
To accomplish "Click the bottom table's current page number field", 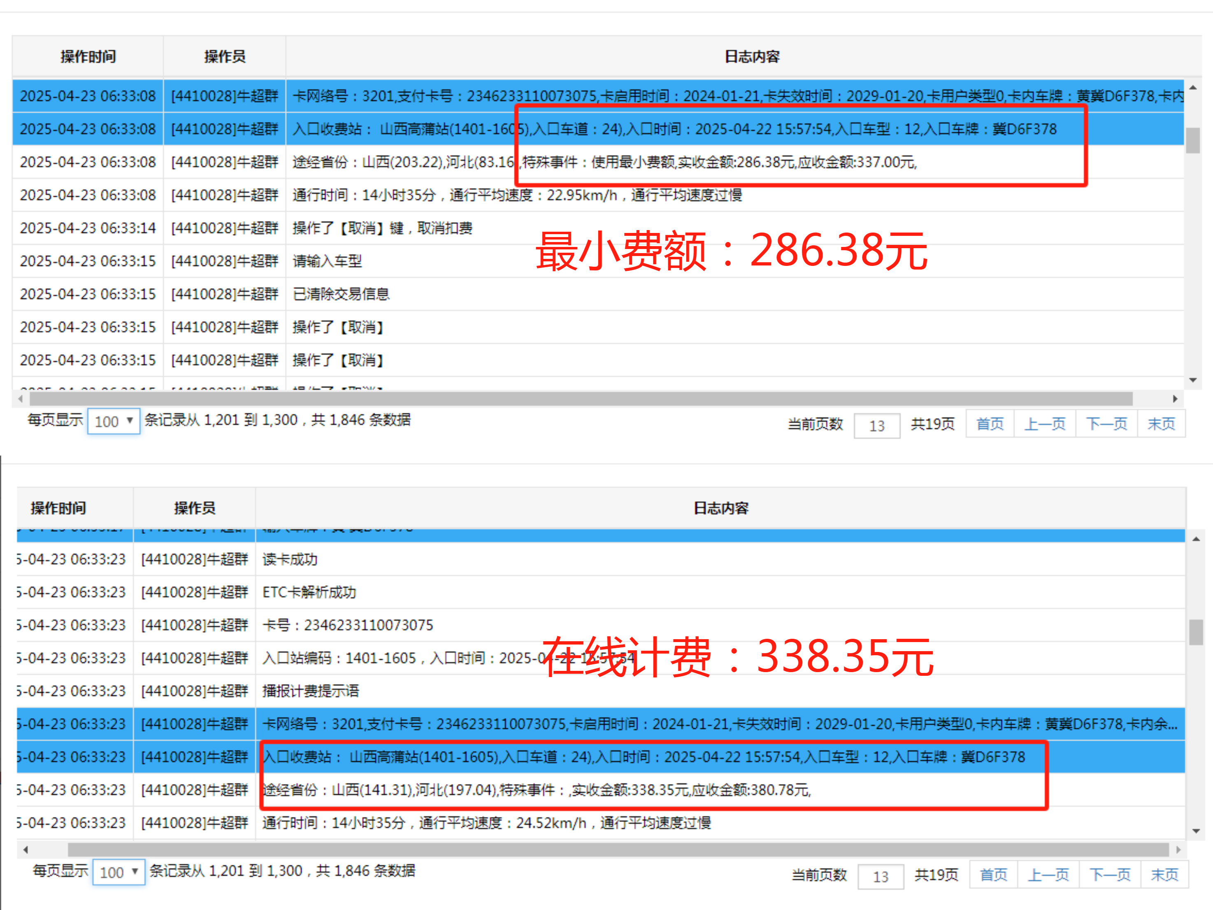I will 881,877.
